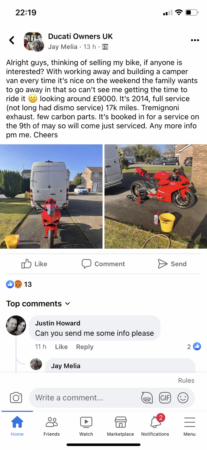Open Notifications bell with badge
Viewport: 207px width, 450px height.
click(155, 425)
